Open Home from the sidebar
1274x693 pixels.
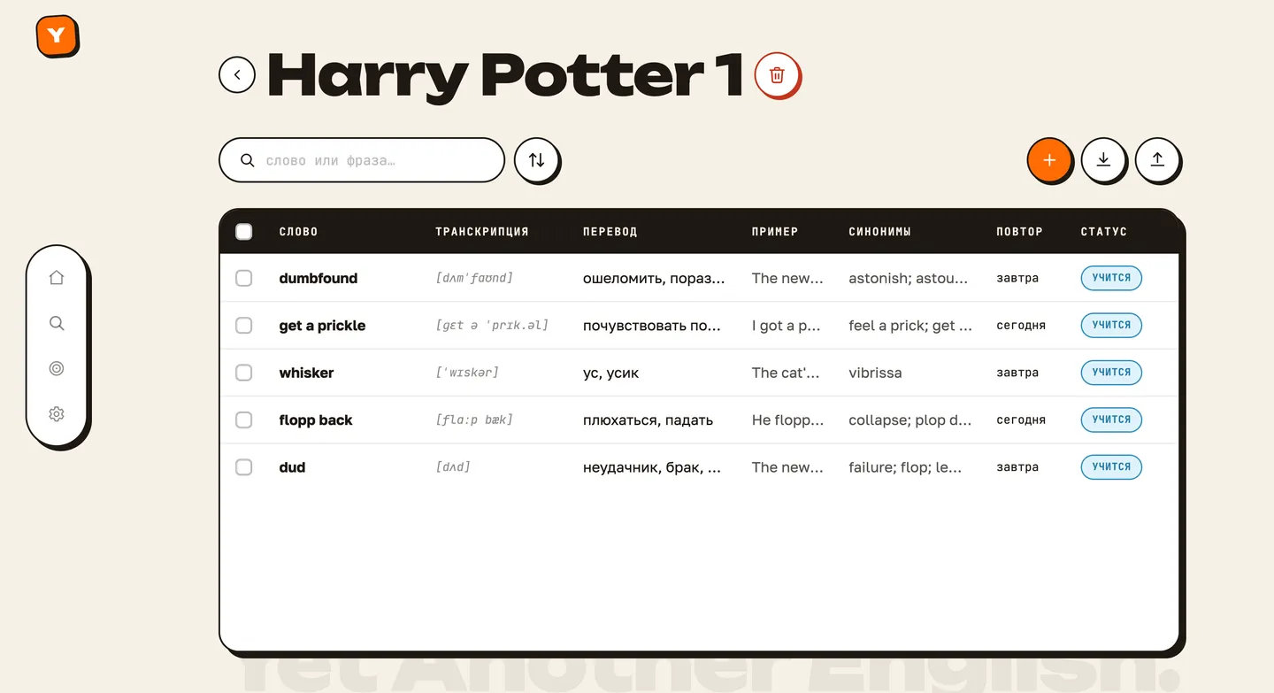click(x=57, y=278)
